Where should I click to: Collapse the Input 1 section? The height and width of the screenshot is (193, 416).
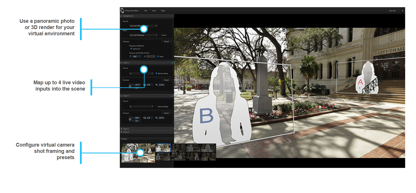pyautogui.click(x=121, y=63)
